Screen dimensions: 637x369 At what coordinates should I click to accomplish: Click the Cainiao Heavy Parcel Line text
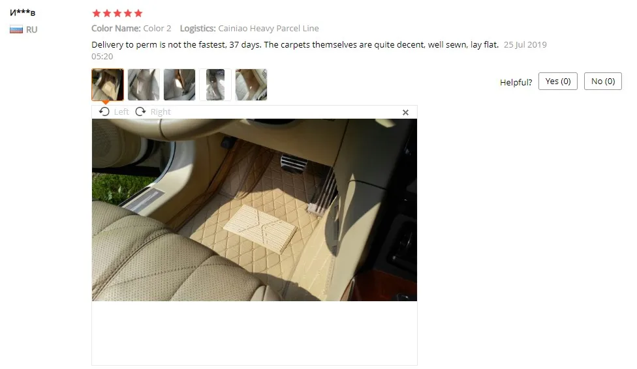point(268,29)
